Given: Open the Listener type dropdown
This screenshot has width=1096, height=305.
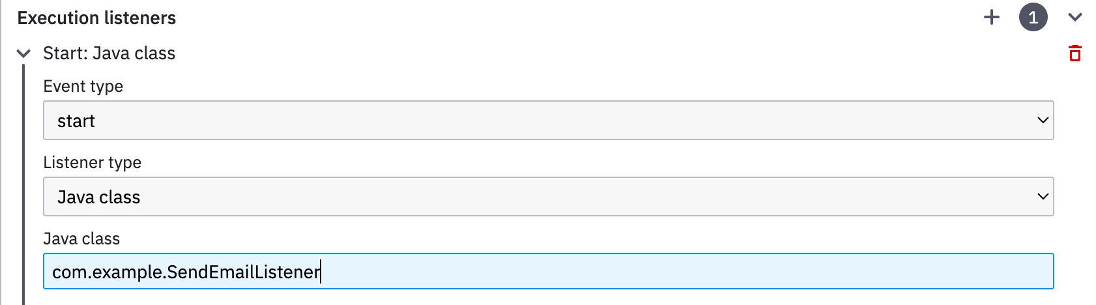Looking at the screenshot, I should pyautogui.click(x=547, y=197).
